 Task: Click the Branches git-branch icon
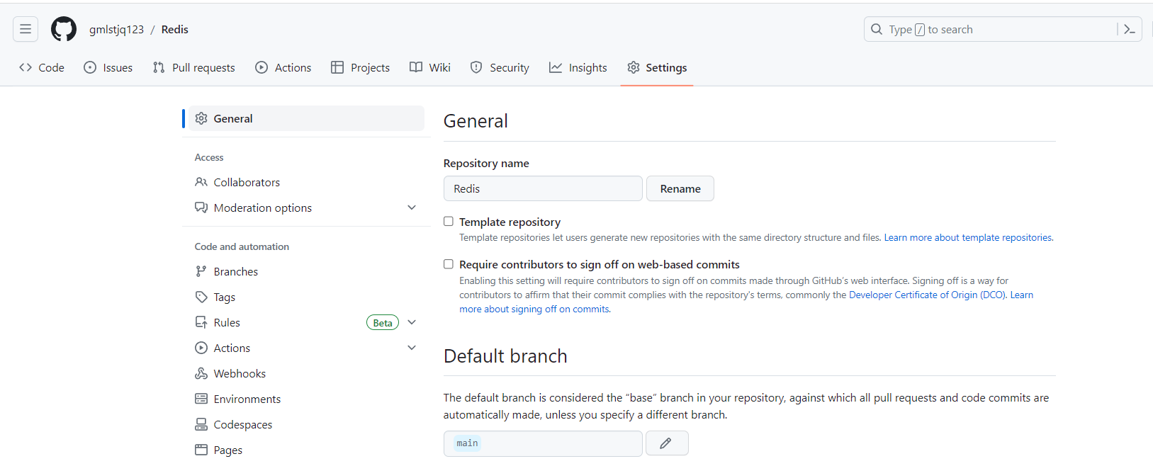point(201,271)
